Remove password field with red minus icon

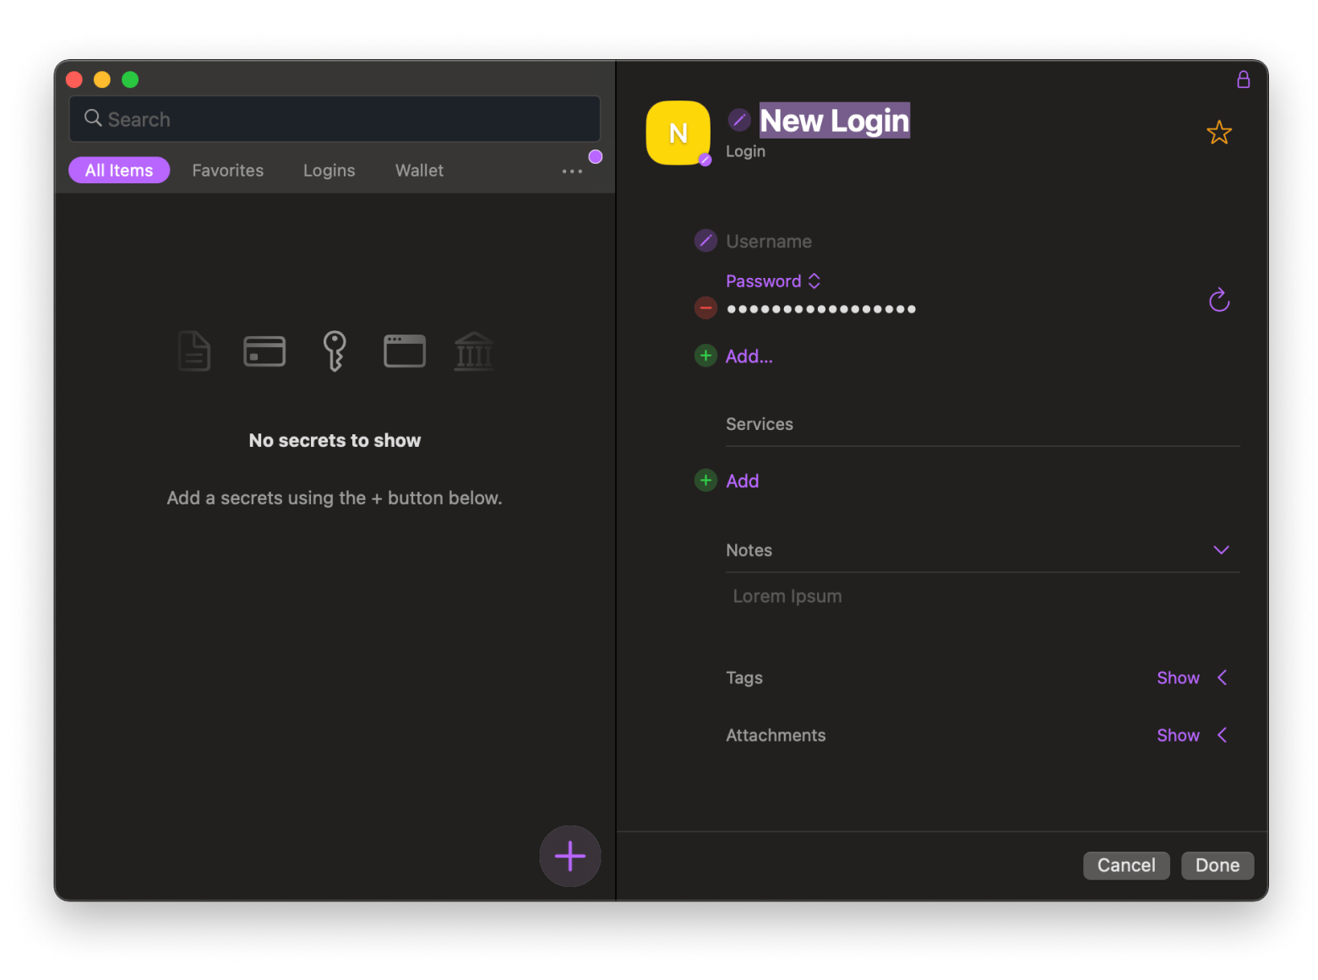pyautogui.click(x=705, y=308)
